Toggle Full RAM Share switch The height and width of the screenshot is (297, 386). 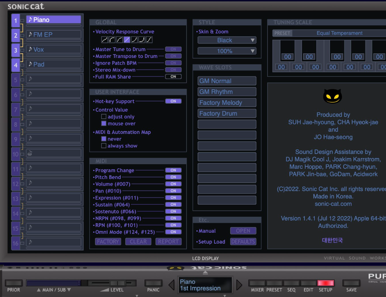point(173,76)
